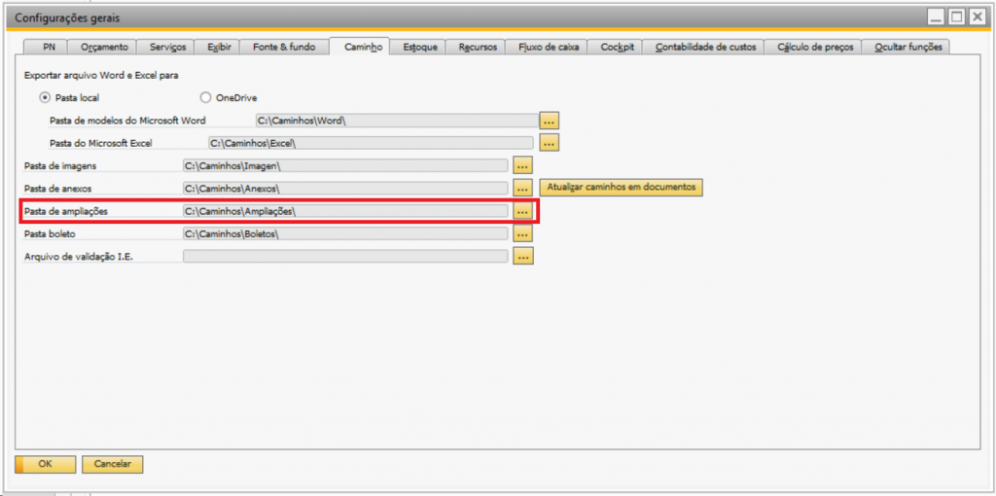The image size is (996, 496).
Task: Select the OneDrive radio option
Action: [205, 97]
